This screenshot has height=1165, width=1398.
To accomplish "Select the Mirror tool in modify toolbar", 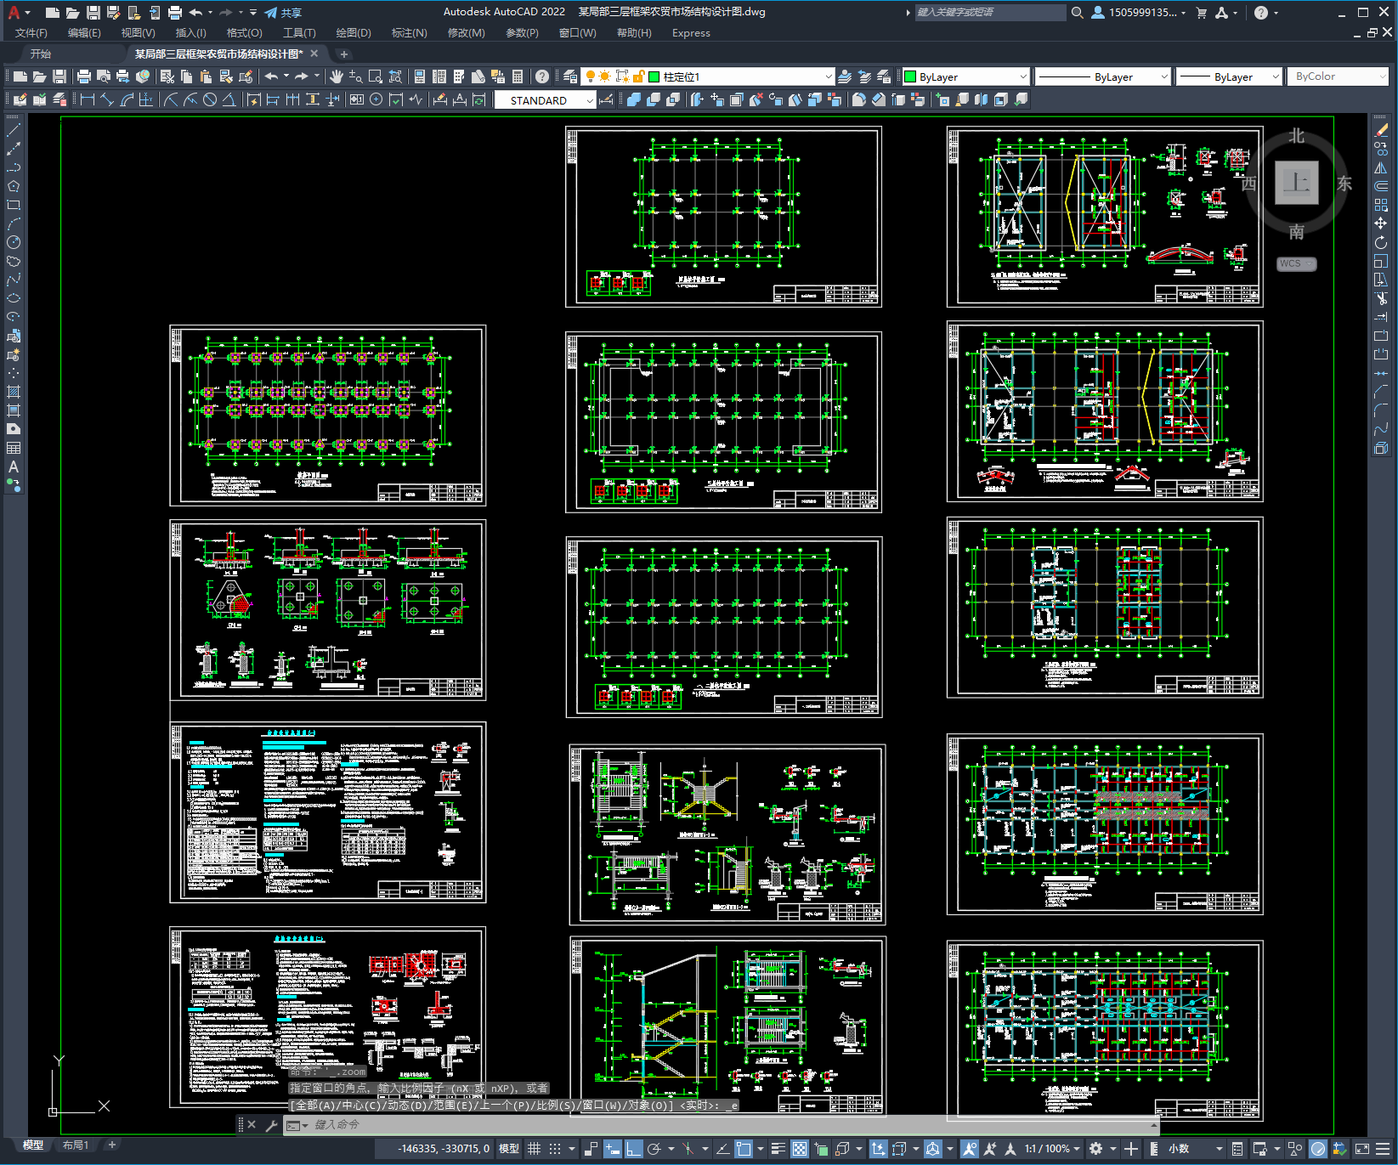I will (x=1381, y=167).
